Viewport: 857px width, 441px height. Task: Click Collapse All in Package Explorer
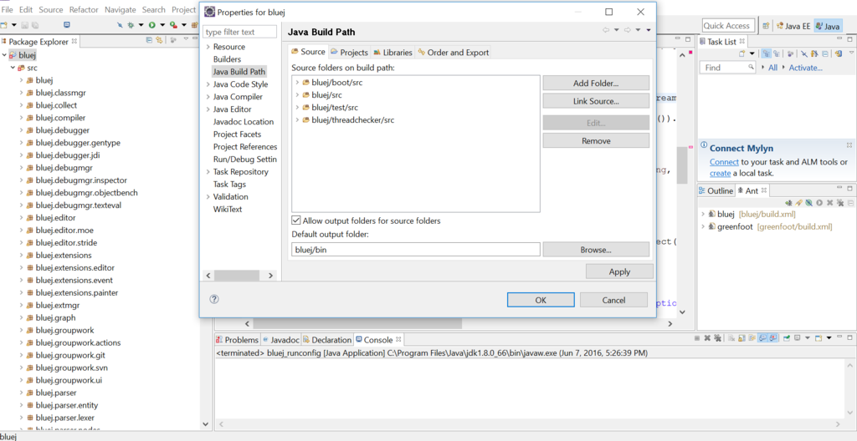pos(149,40)
